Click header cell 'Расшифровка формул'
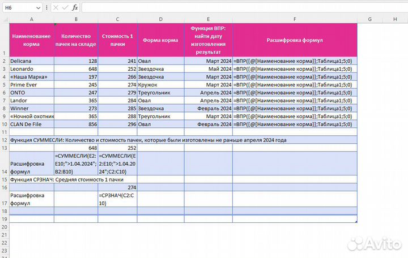This screenshot has width=408, height=258. click(x=295, y=40)
